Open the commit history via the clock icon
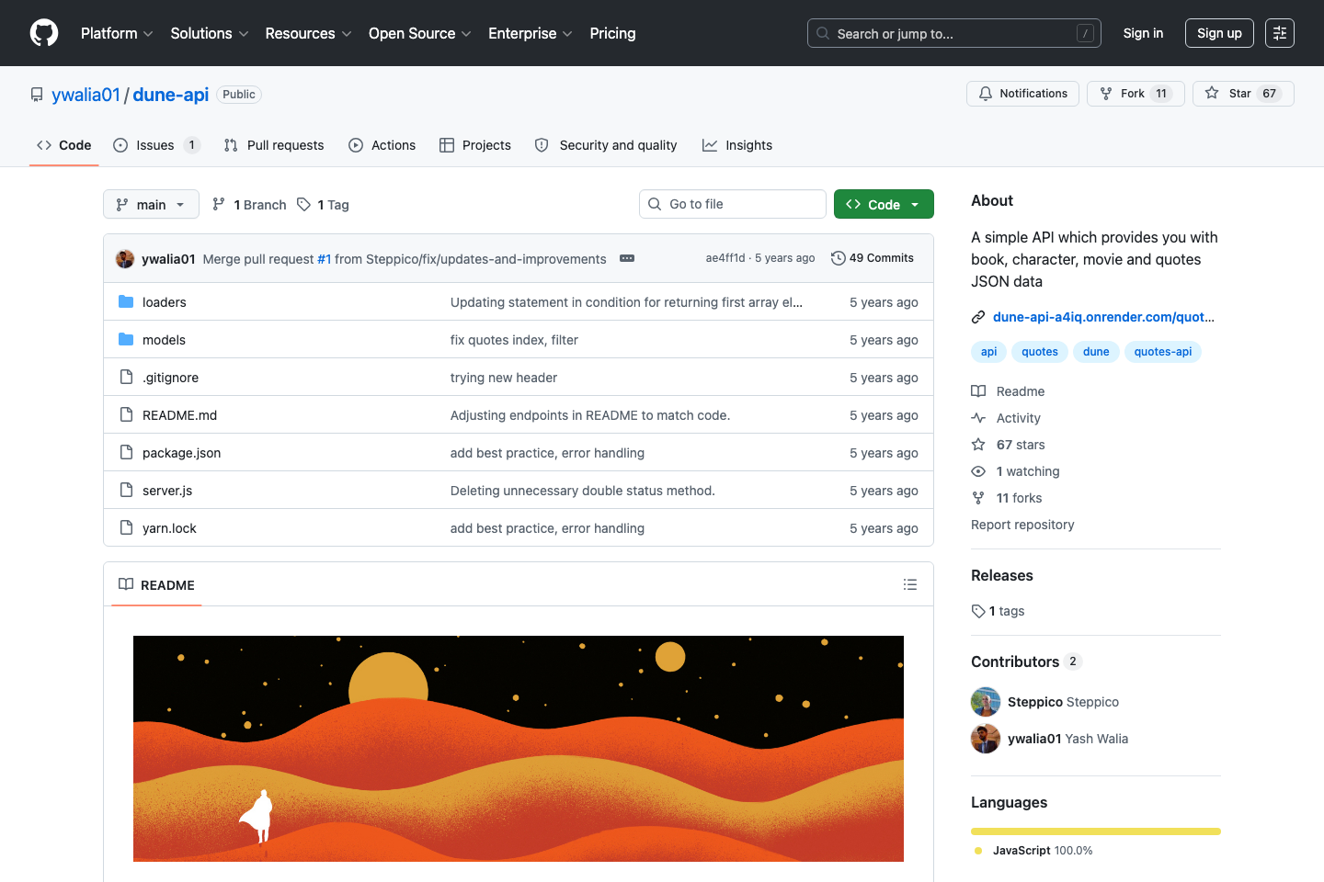Screen dimensions: 1324x882 [x=837, y=258]
